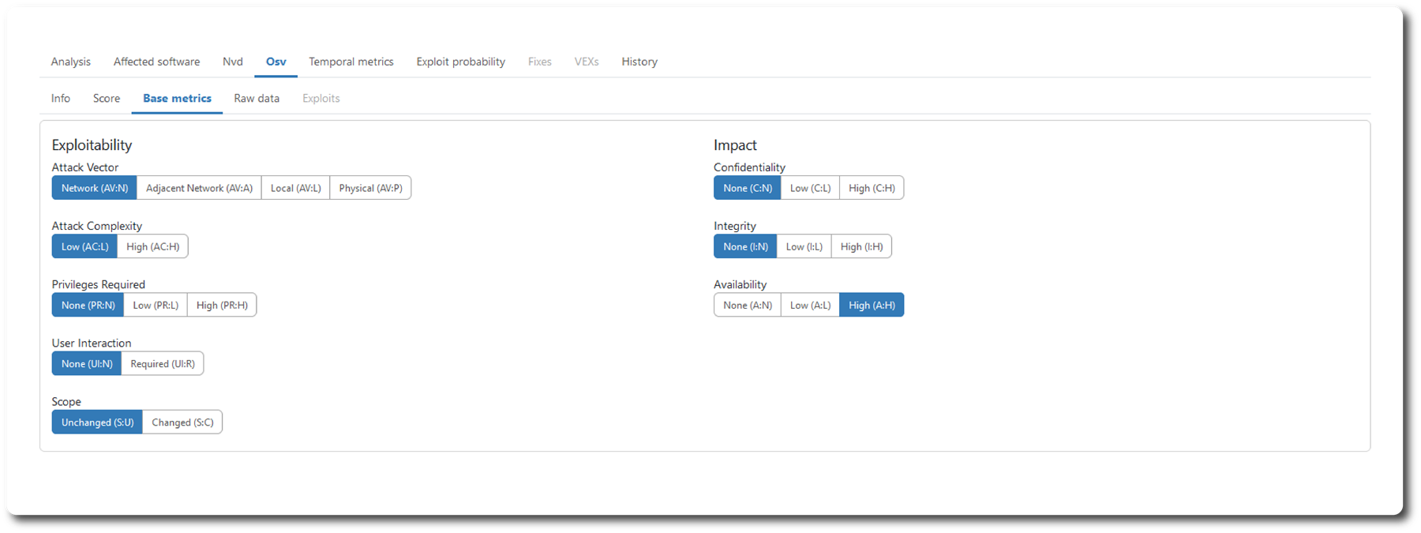Set attack vector to Physical (AV:P)
Image resolution: width=1421 pixels, height=533 pixels.
[370, 188]
